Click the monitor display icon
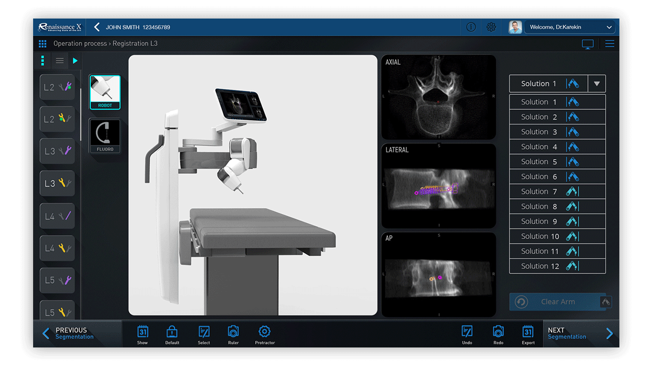This screenshot has height=366, width=652. point(588,44)
